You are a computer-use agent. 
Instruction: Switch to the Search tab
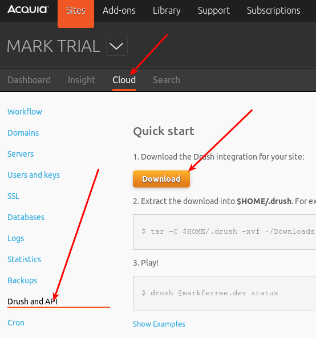pos(167,80)
